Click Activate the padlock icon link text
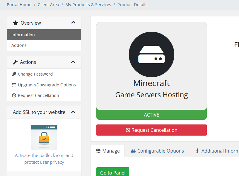239x176 pixels. pos(44,159)
